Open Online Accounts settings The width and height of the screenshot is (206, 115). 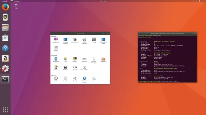coord(84,41)
